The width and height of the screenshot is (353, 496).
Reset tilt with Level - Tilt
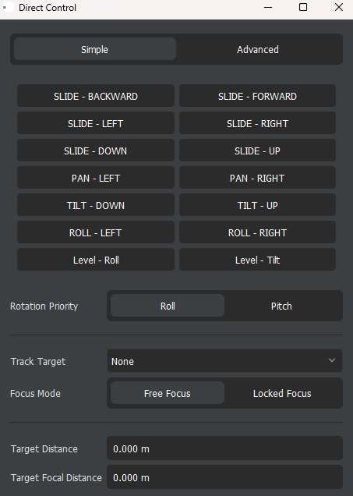click(x=257, y=260)
